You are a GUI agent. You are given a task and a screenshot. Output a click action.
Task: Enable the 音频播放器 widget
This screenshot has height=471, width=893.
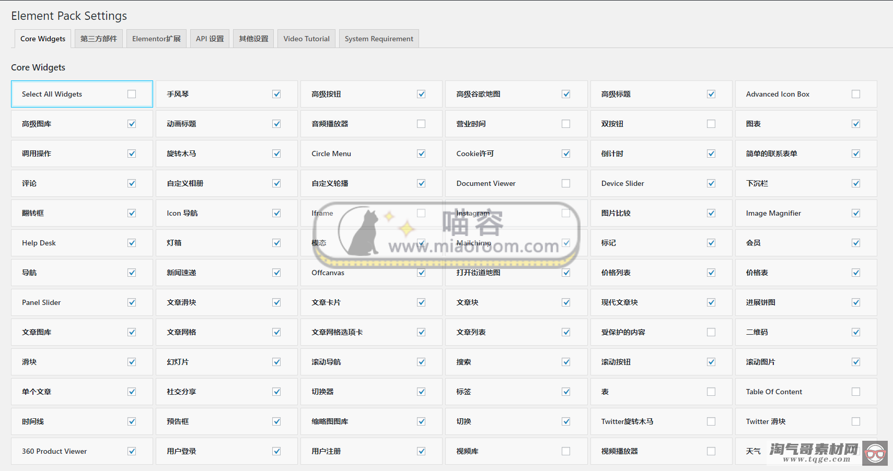[421, 124]
